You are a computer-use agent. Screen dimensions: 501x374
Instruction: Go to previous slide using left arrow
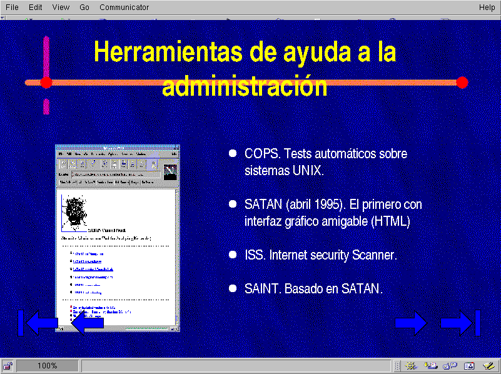click(x=87, y=323)
